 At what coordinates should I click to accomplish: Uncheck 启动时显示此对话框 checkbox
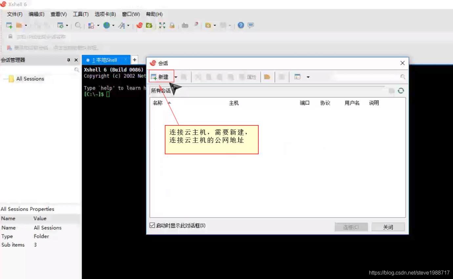tap(152, 225)
